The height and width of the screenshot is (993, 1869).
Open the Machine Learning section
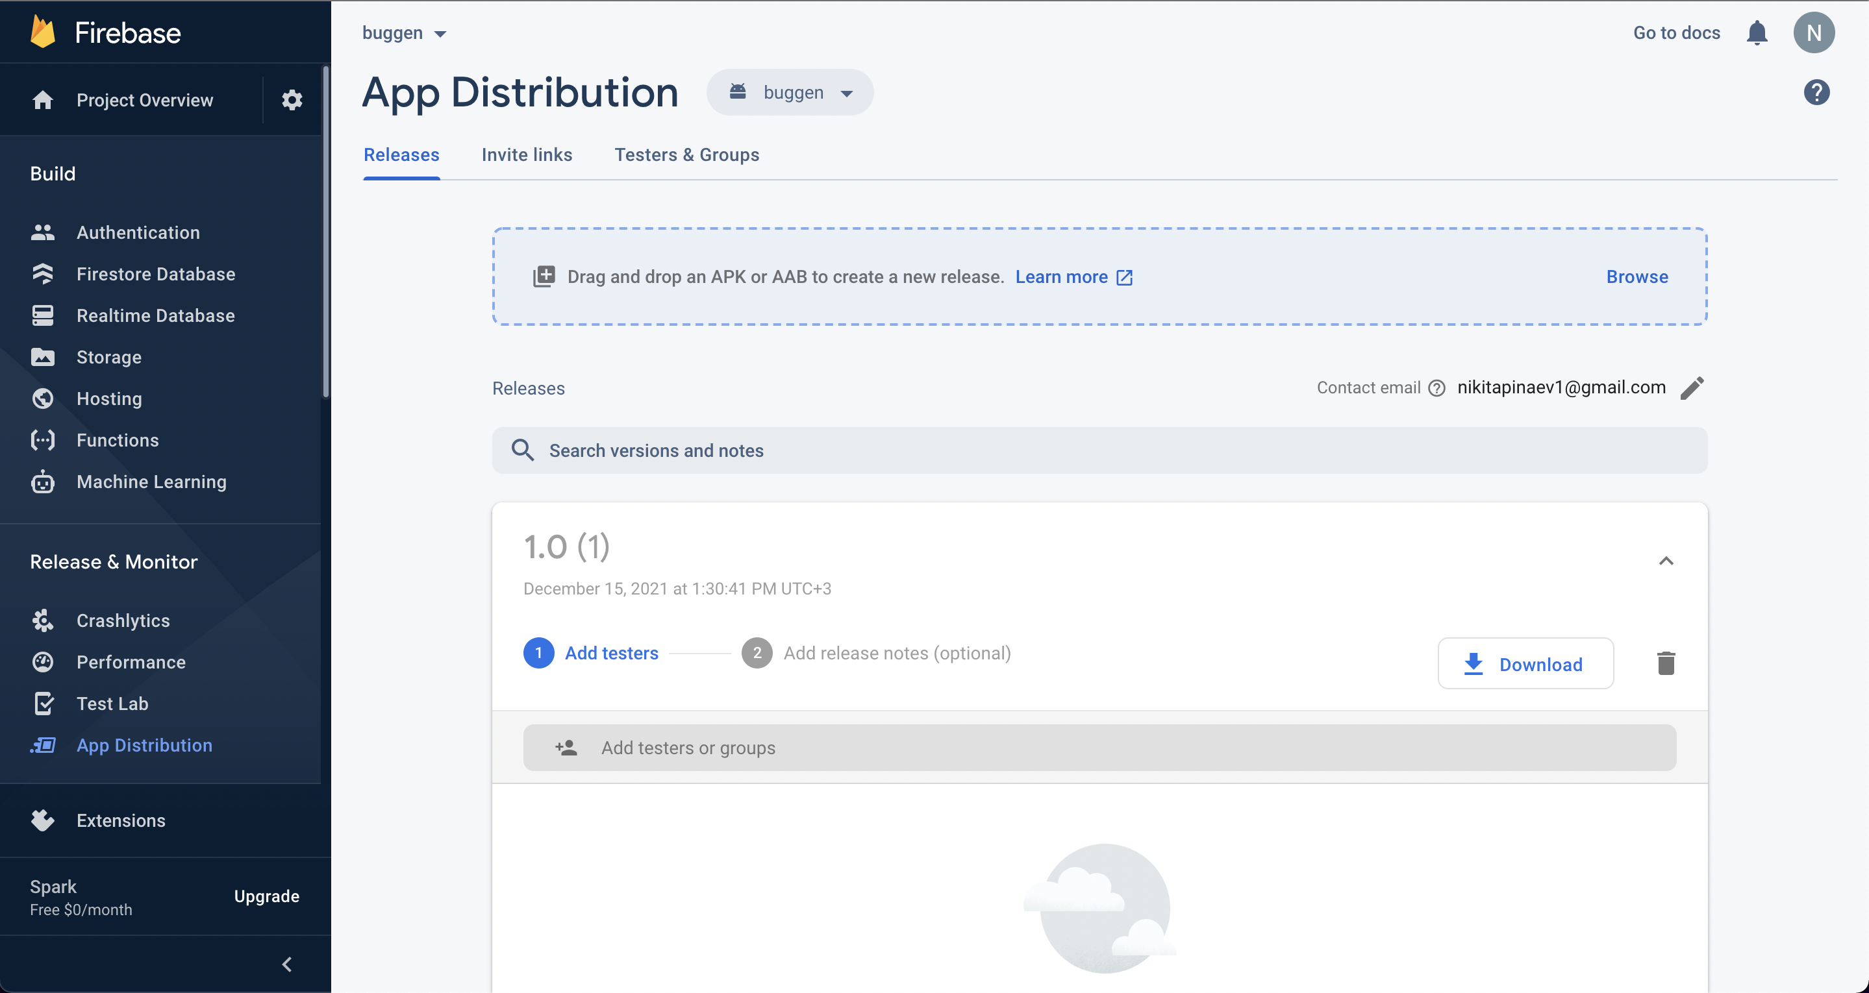coord(151,482)
